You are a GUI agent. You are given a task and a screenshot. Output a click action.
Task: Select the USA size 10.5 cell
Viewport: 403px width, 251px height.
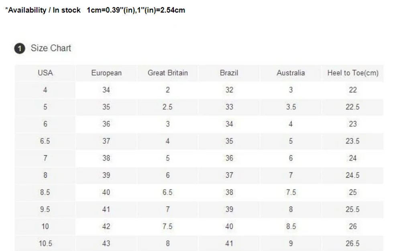(45, 243)
